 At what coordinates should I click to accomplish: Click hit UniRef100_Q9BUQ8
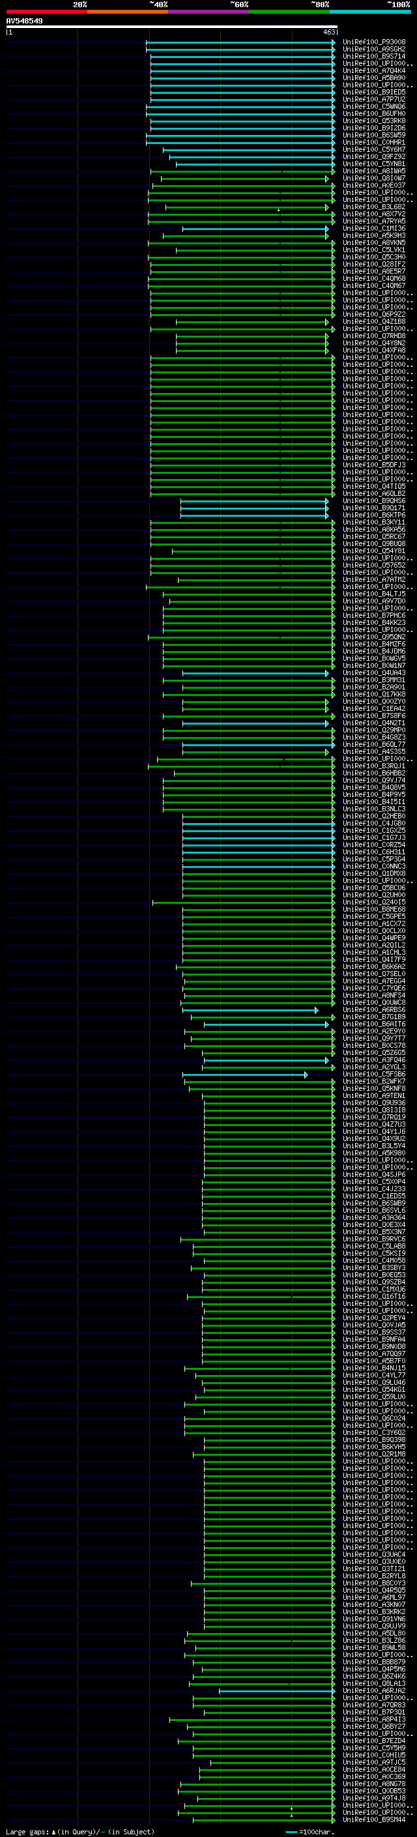[374, 543]
